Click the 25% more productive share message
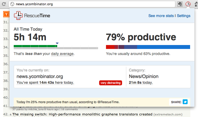Viewport: 198px width, 117px height. coord(68,102)
